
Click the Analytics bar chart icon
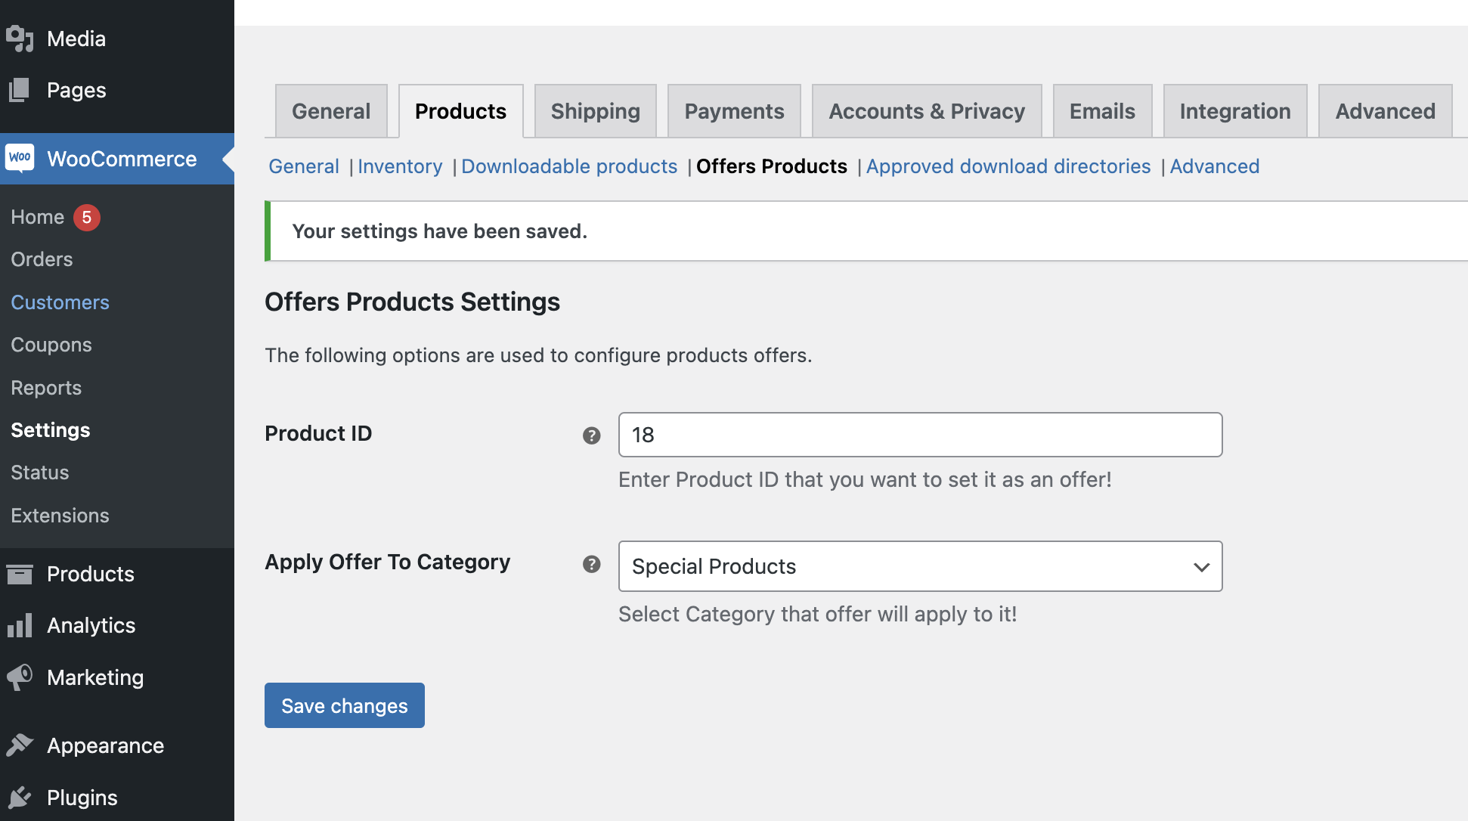pos(20,626)
